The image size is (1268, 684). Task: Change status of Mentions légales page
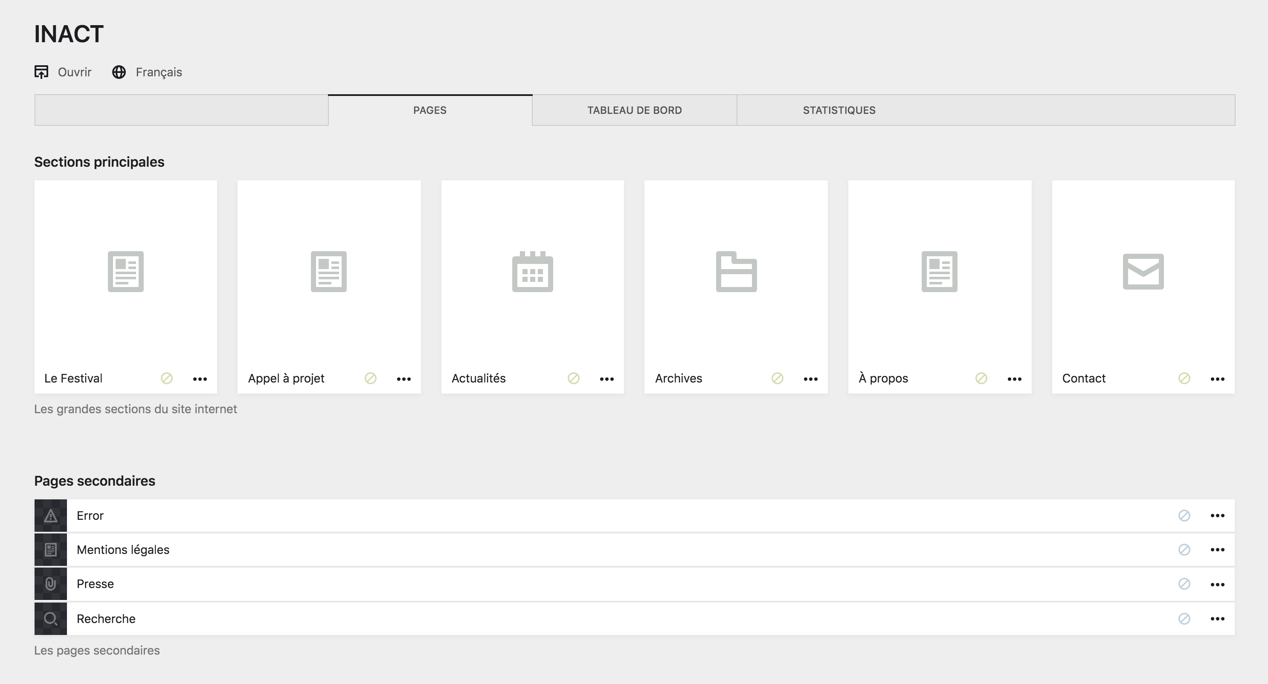(1184, 550)
